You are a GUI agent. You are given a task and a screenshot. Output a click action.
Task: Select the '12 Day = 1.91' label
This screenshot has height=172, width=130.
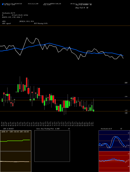click(x=9, y=5)
